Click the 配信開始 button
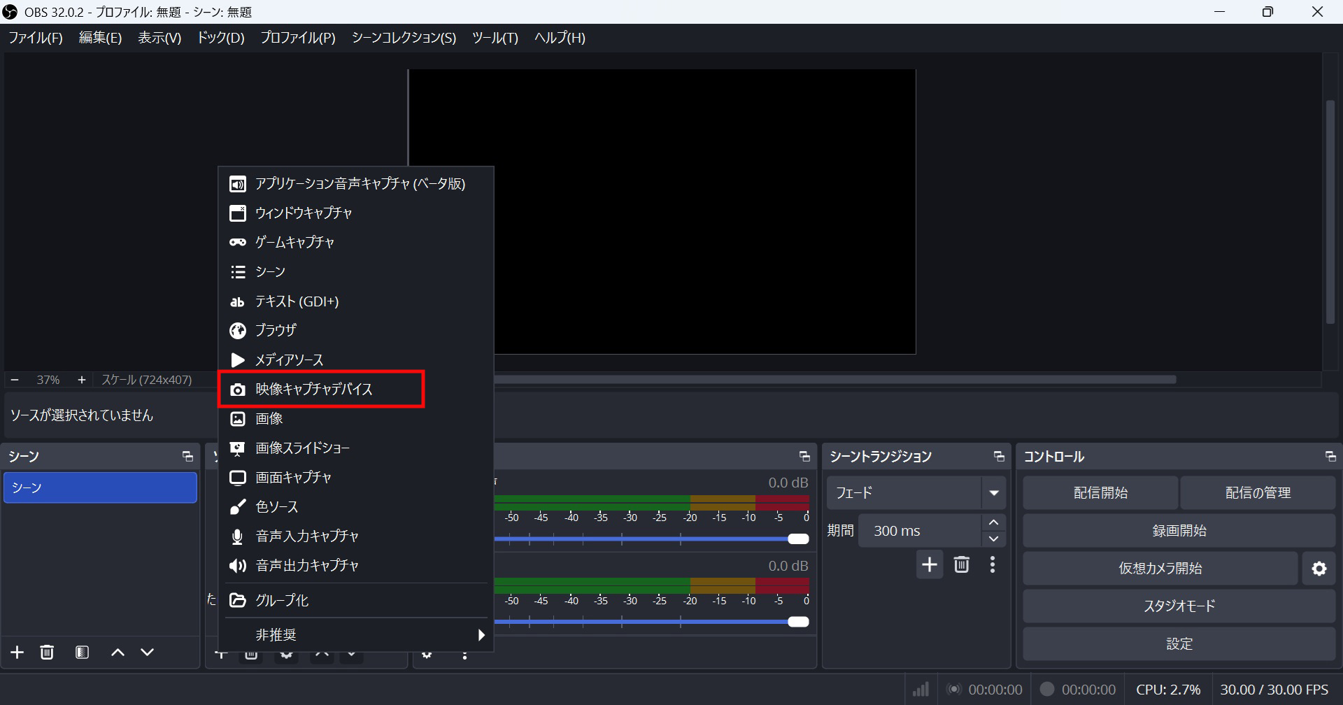The height and width of the screenshot is (705, 1343). coord(1100,493)
